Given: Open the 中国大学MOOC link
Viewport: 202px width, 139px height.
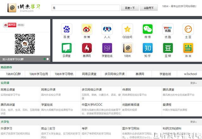Looking at the screenshot, I should (92, 104).
